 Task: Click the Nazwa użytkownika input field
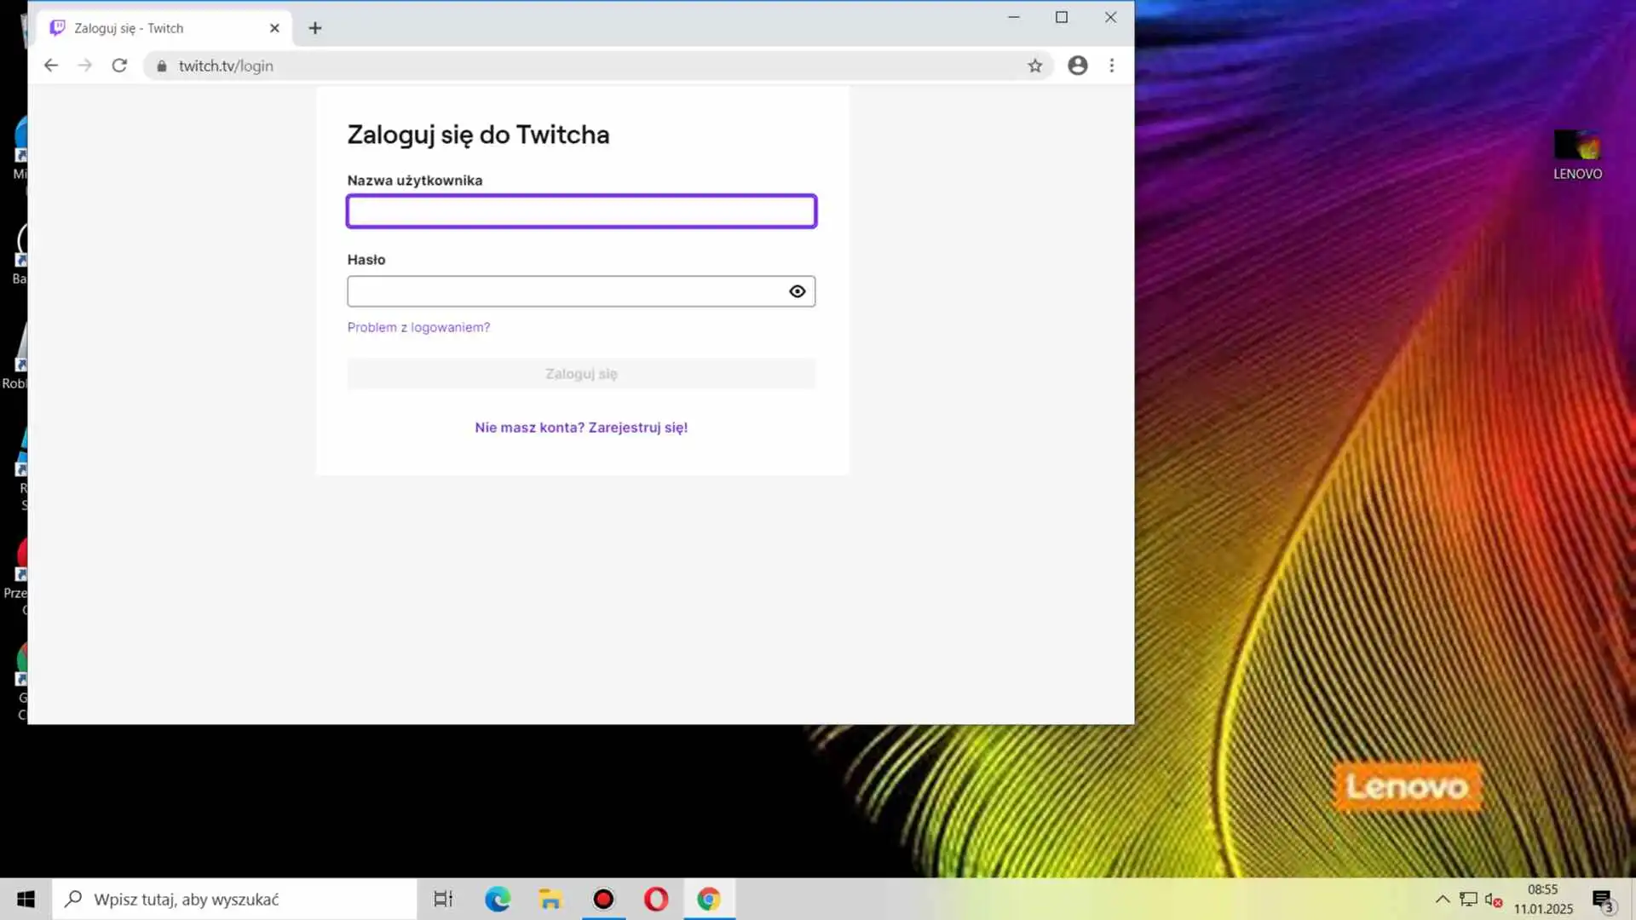coord(581,211)
